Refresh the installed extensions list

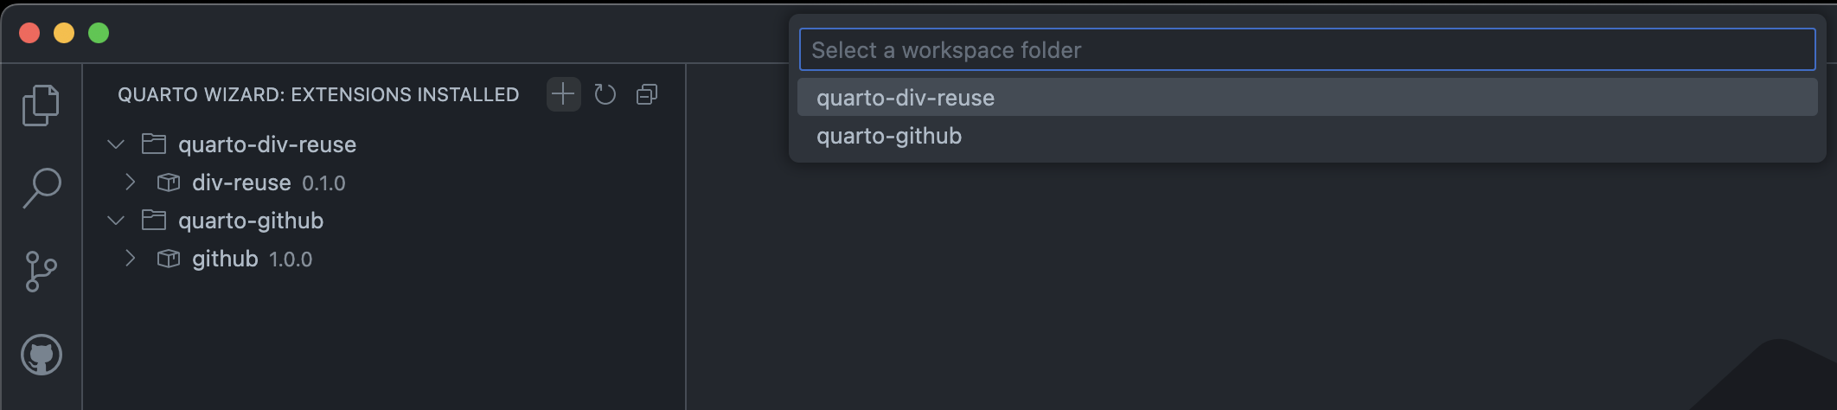pyautogui.click(x=605, y=94)
